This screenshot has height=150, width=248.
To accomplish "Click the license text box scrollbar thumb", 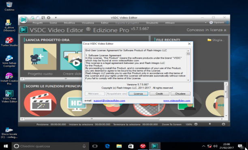I will (x=188, y=54).
